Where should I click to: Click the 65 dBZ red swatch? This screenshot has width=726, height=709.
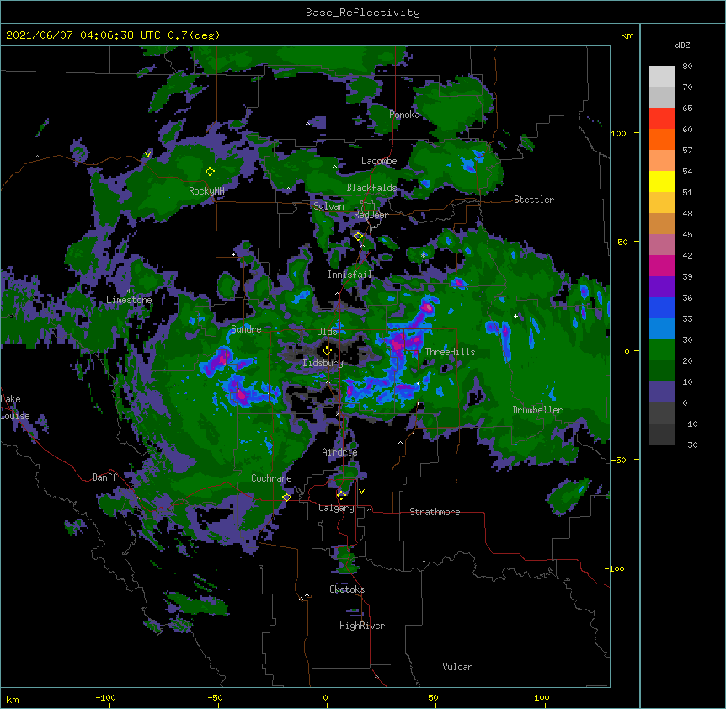pyautogui.click(x=662, y=119)
